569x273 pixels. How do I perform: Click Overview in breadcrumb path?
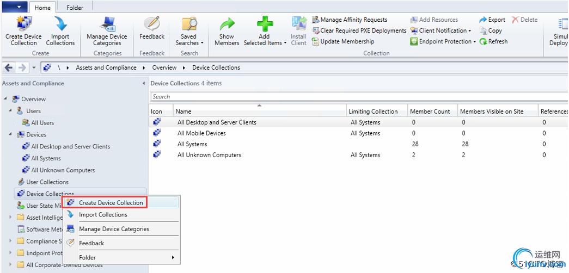pyautogui.click(x=164, y=67)
